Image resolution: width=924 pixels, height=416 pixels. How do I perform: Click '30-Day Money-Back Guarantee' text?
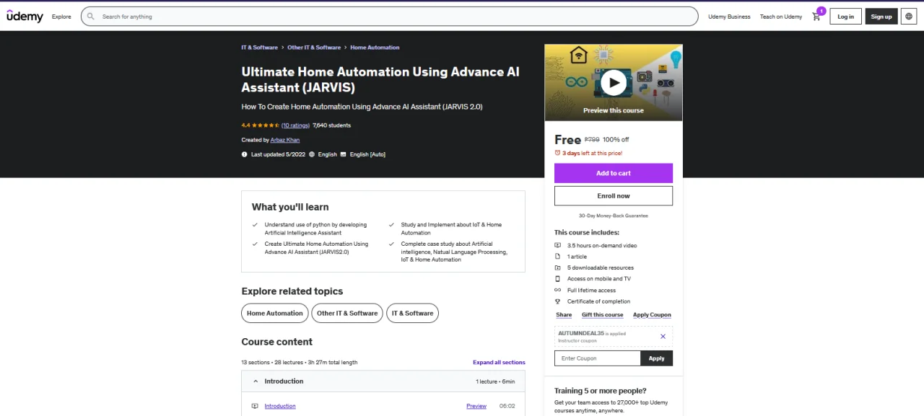pyautogui.click(x=614, y=216)
